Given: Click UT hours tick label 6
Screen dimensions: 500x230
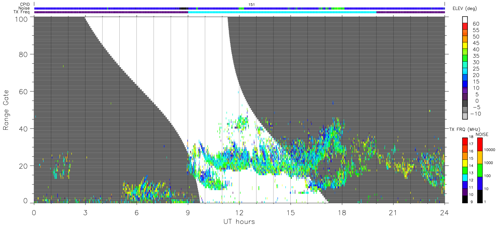Looking at the screenshot, I should pos(136,213).
